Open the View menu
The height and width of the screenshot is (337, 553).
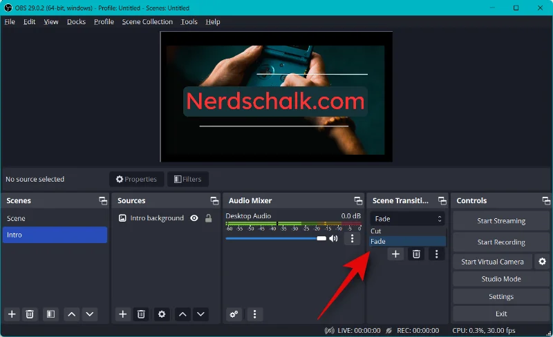coord(50,22)
